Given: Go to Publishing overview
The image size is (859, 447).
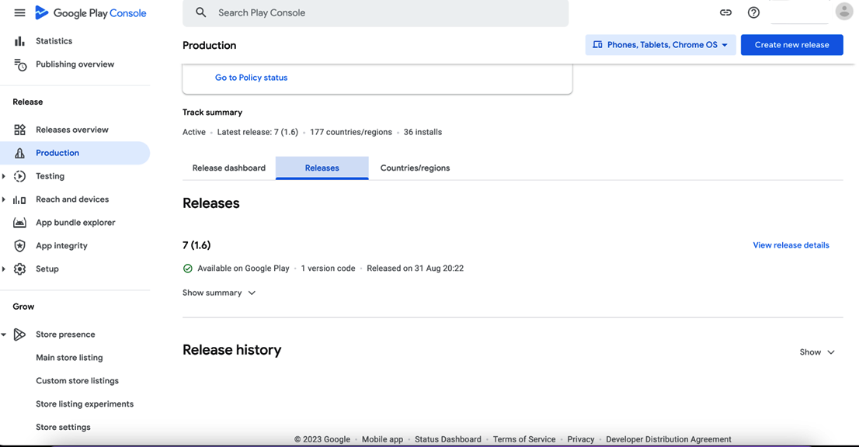Looking at the screenshot, I should tap(75, 64).
